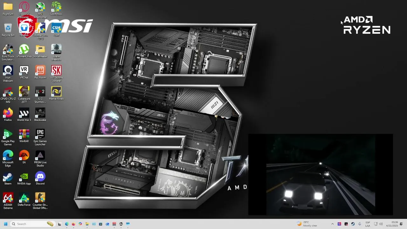407x229 pixels.
Task: Open the Recycle Bin
Action: coord(8,30)
